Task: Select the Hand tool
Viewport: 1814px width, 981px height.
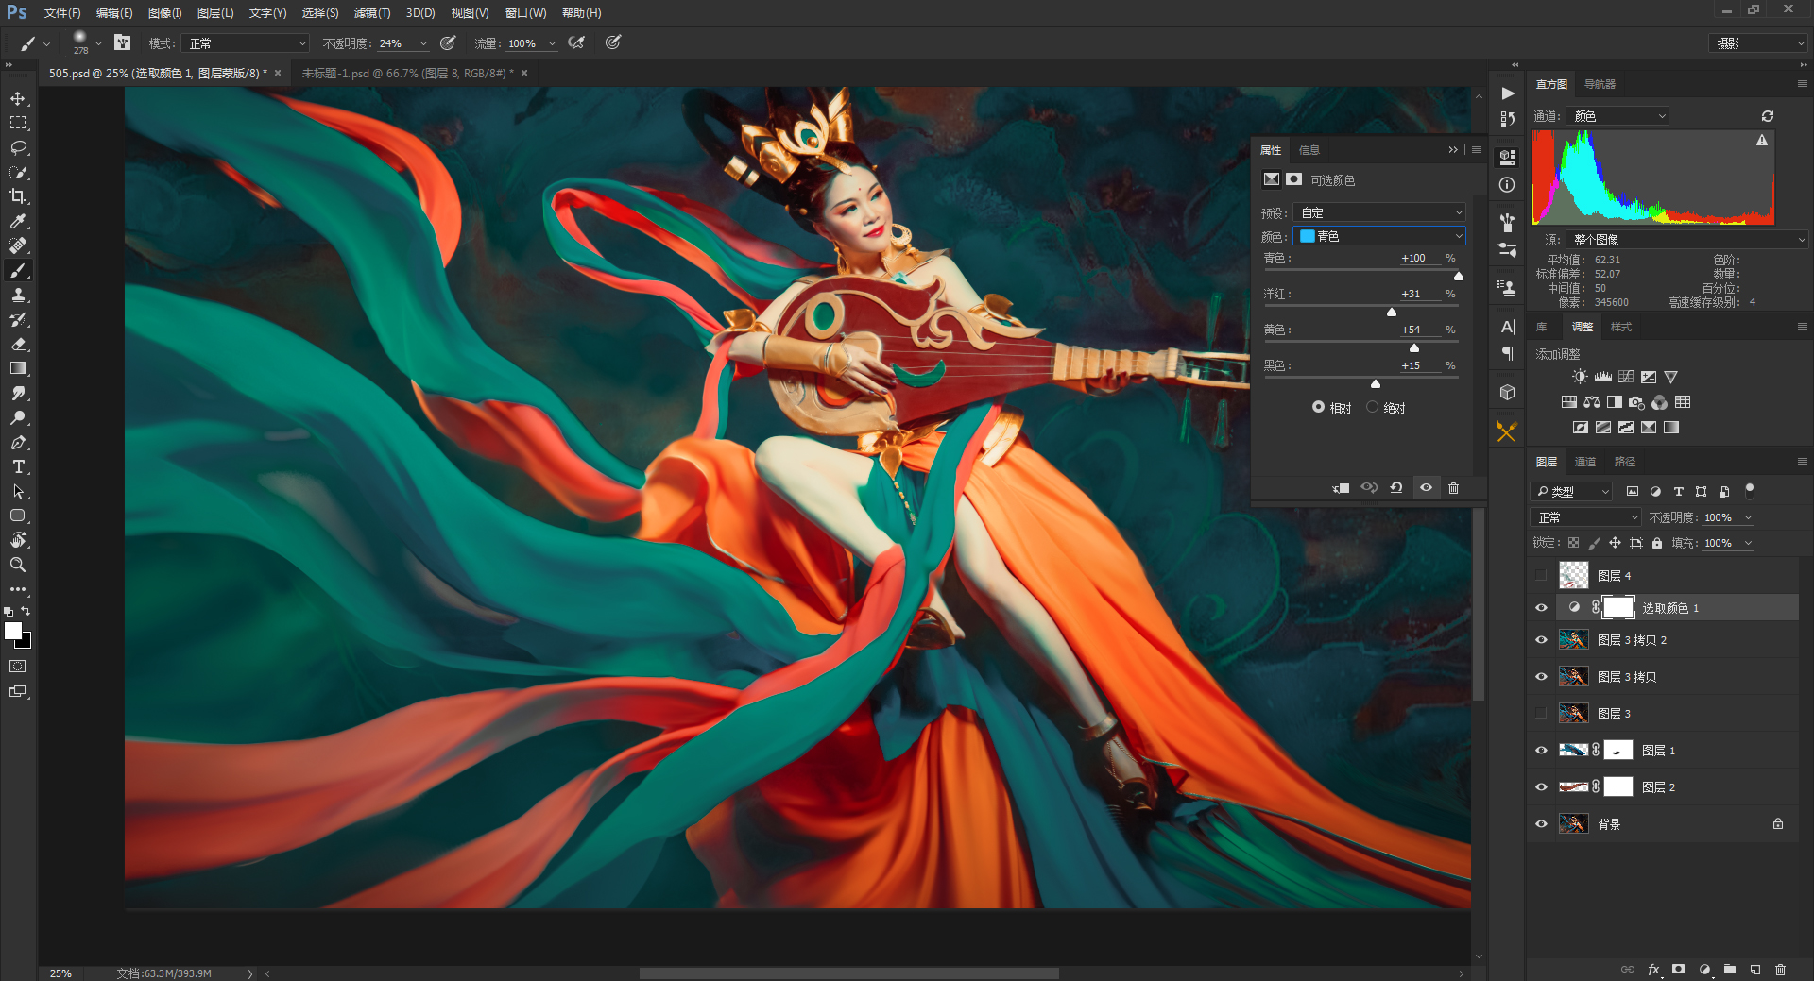Action: click(18, 541)
